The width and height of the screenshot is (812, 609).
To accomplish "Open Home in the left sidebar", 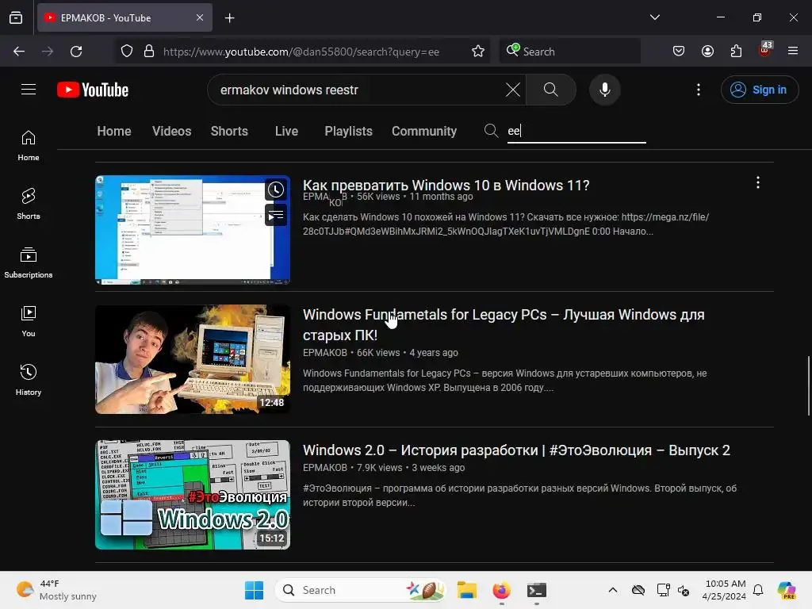I will click(29, 146).
